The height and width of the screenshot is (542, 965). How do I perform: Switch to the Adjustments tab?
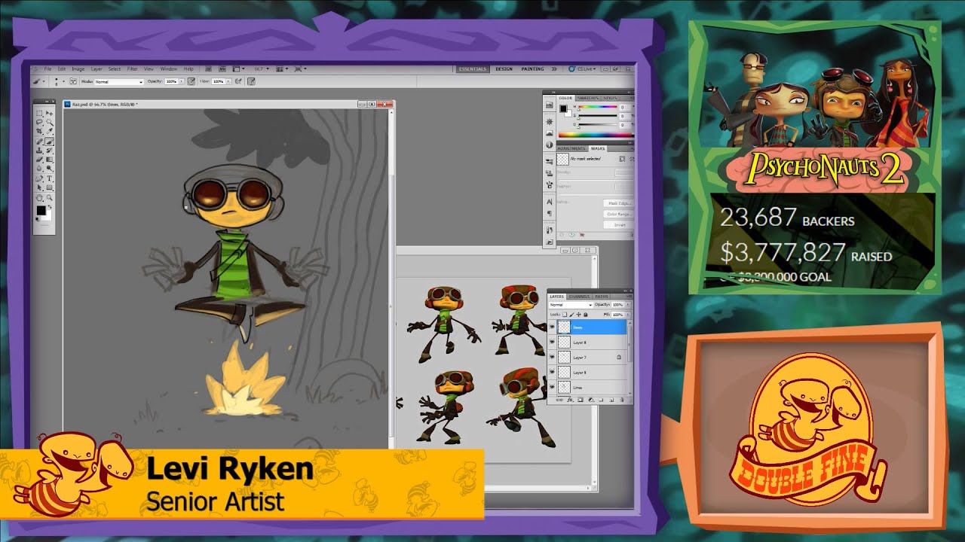[x=570, y=148]
